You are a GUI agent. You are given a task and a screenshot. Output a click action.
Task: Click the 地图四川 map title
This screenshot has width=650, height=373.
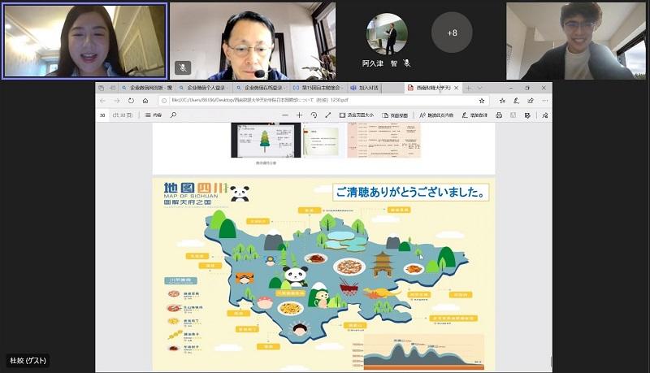(x=196, y=188)
